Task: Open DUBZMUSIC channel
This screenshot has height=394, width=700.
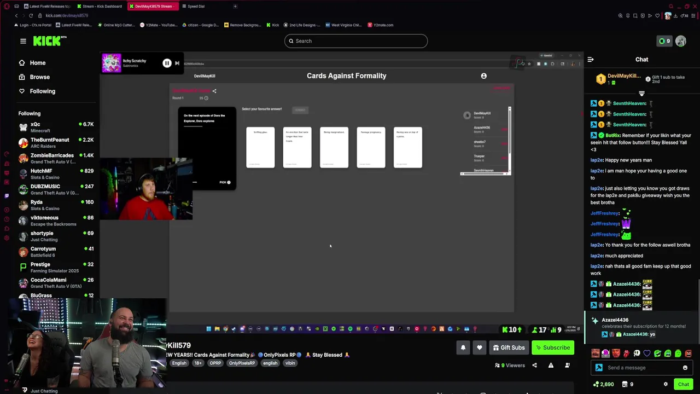Action: (x=56, y=189)
